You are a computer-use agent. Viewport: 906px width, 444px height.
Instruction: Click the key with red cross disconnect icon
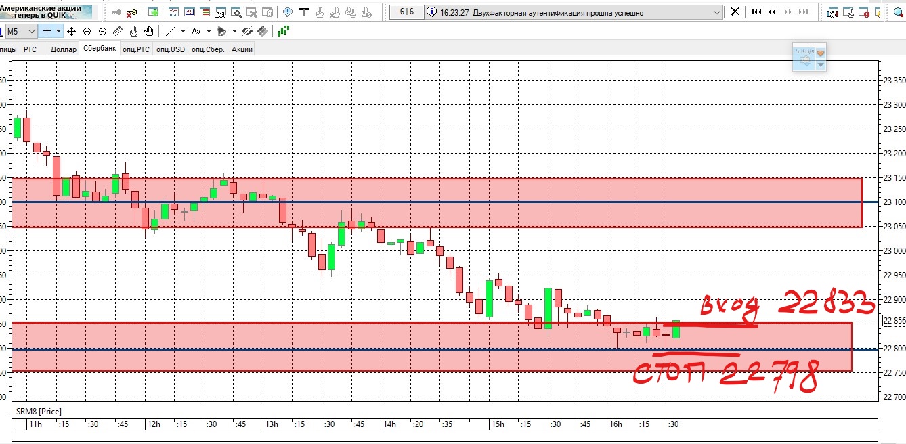131,12
